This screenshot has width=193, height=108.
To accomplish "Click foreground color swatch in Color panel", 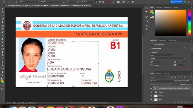I will tap(151, 12).
